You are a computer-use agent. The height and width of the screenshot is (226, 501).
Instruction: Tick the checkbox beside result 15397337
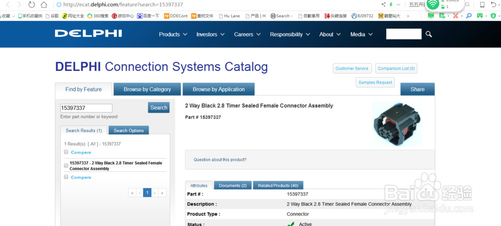[x=66, y=165]
